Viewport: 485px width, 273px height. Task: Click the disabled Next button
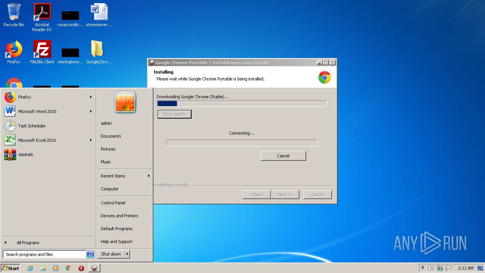285,195
